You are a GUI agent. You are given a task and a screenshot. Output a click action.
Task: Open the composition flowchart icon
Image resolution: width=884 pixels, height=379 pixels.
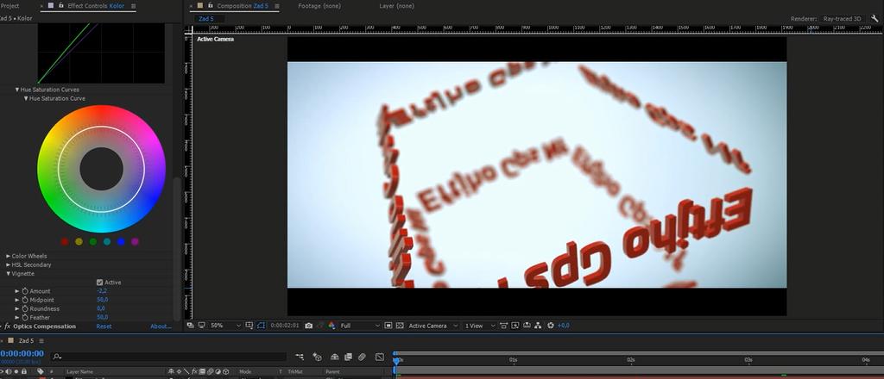tap(537, 326)
